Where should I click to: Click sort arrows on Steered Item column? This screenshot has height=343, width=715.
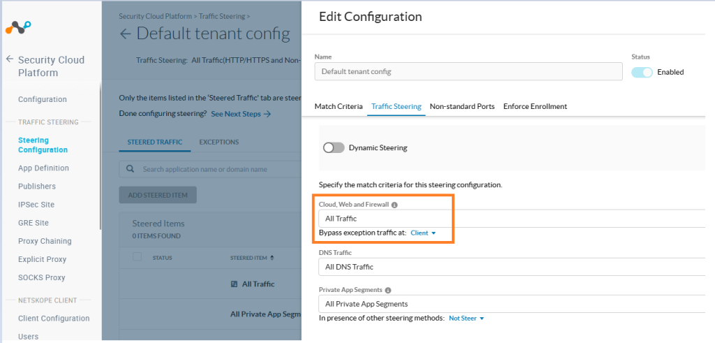(272, 258)
